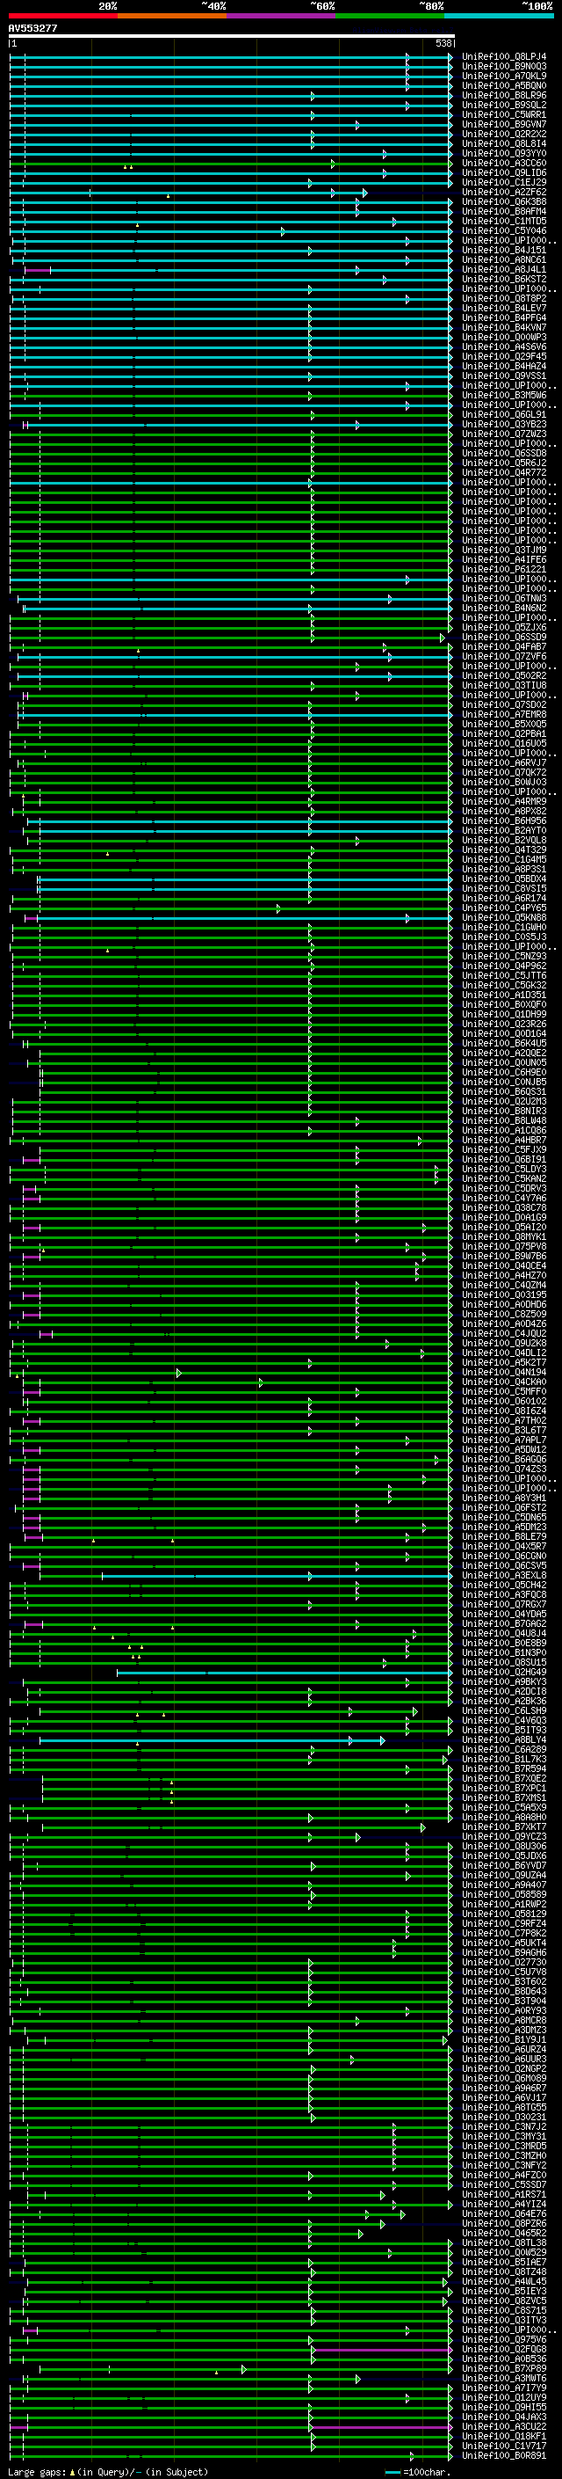
Task: Click the orange ~40% identity legend bar
Action: click(x=172, y=16)
